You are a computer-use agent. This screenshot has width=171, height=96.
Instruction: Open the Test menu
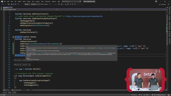point(33,2)
